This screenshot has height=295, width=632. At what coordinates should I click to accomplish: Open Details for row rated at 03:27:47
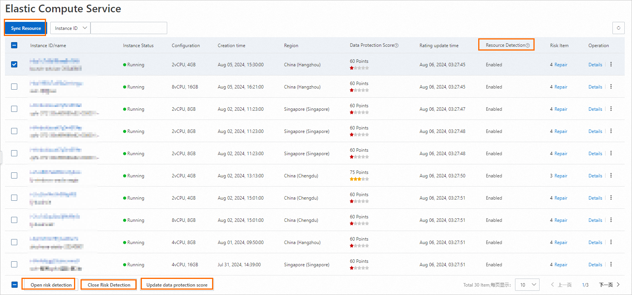595,109
